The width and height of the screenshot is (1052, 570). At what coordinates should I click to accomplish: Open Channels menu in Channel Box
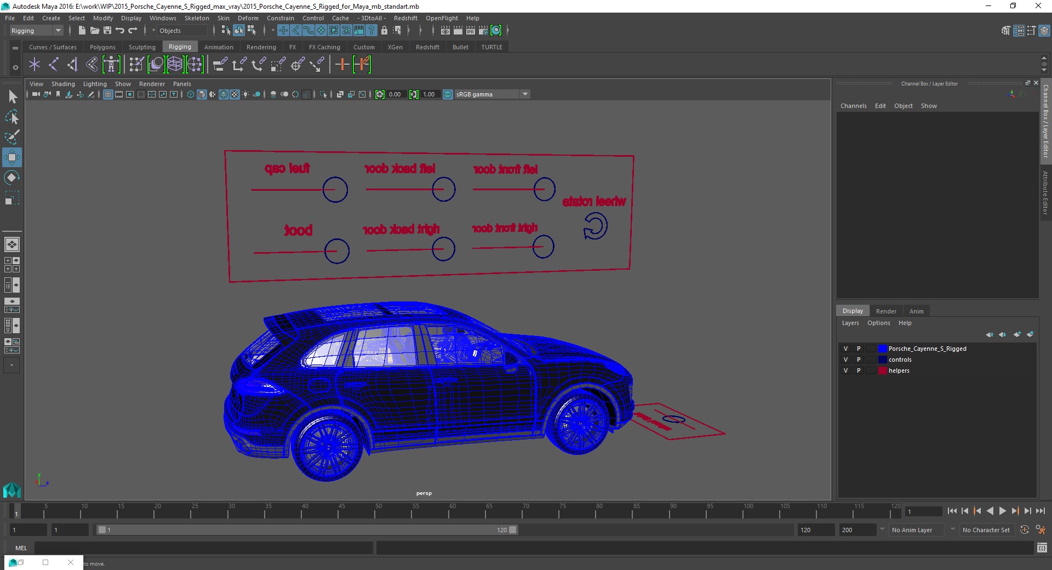tap(853, 106)
